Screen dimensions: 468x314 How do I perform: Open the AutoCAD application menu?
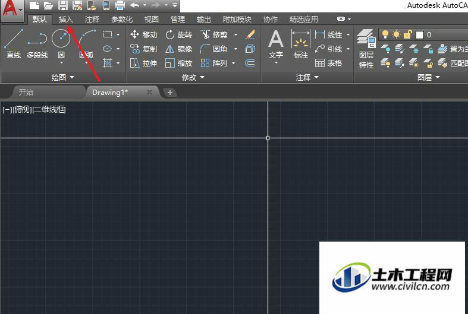pyautogui.click(x=12, y=9)
